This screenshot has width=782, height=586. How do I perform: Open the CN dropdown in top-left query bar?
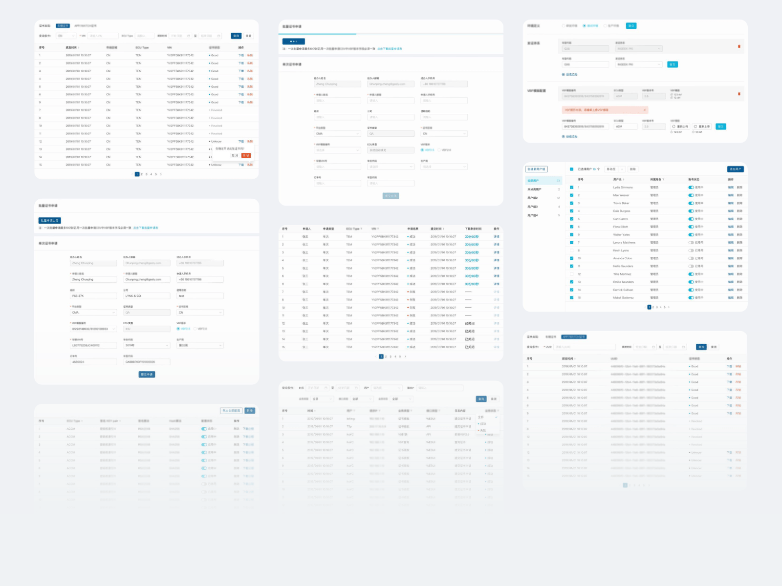click(x=66, y=36)
